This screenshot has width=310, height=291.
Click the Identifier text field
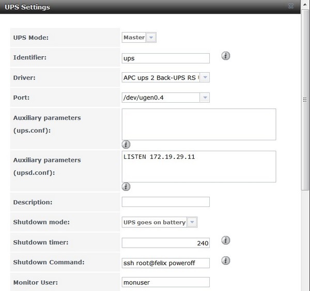(x=165, y=58)
